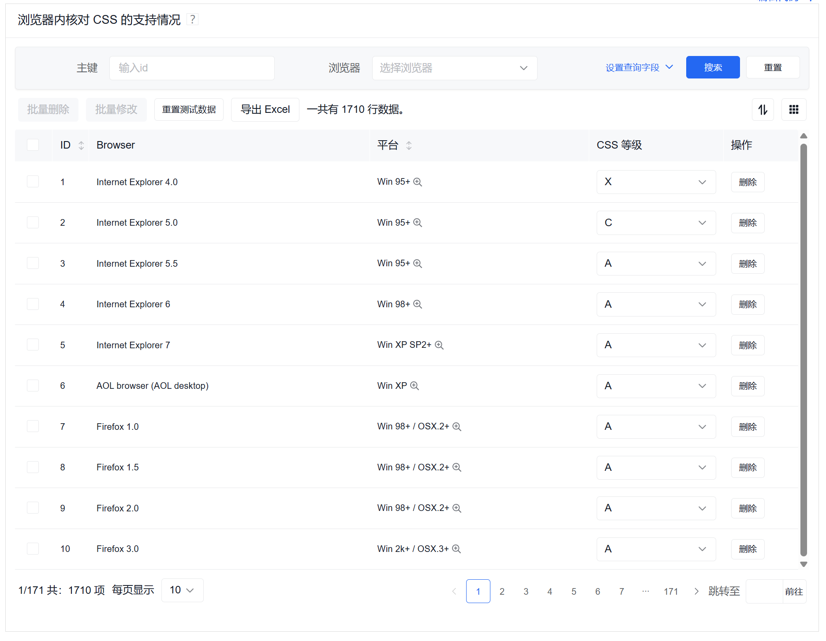Open CSS grade dropdown for Firefox 3.0

pyautogui.click(x=656, y=549)
